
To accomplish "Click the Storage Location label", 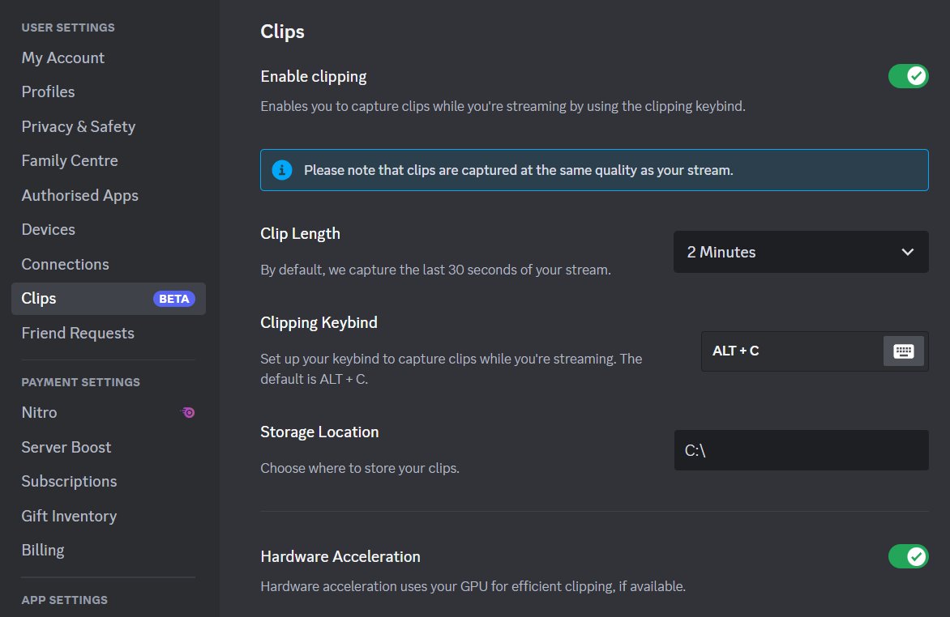I will [x=319, y=432].
